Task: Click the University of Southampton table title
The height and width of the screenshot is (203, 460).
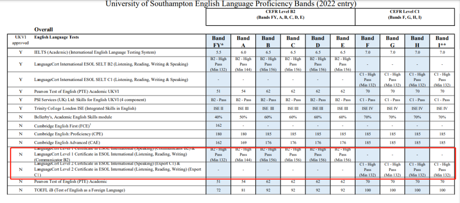Action: click(x=230, y=4)
